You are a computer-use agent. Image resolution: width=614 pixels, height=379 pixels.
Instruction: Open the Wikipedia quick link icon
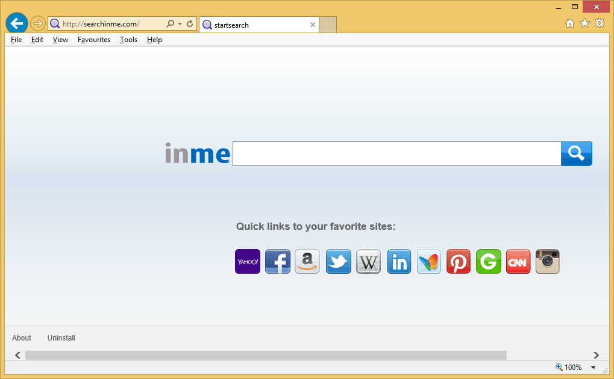pyautogui.click(x=369, y=261)
